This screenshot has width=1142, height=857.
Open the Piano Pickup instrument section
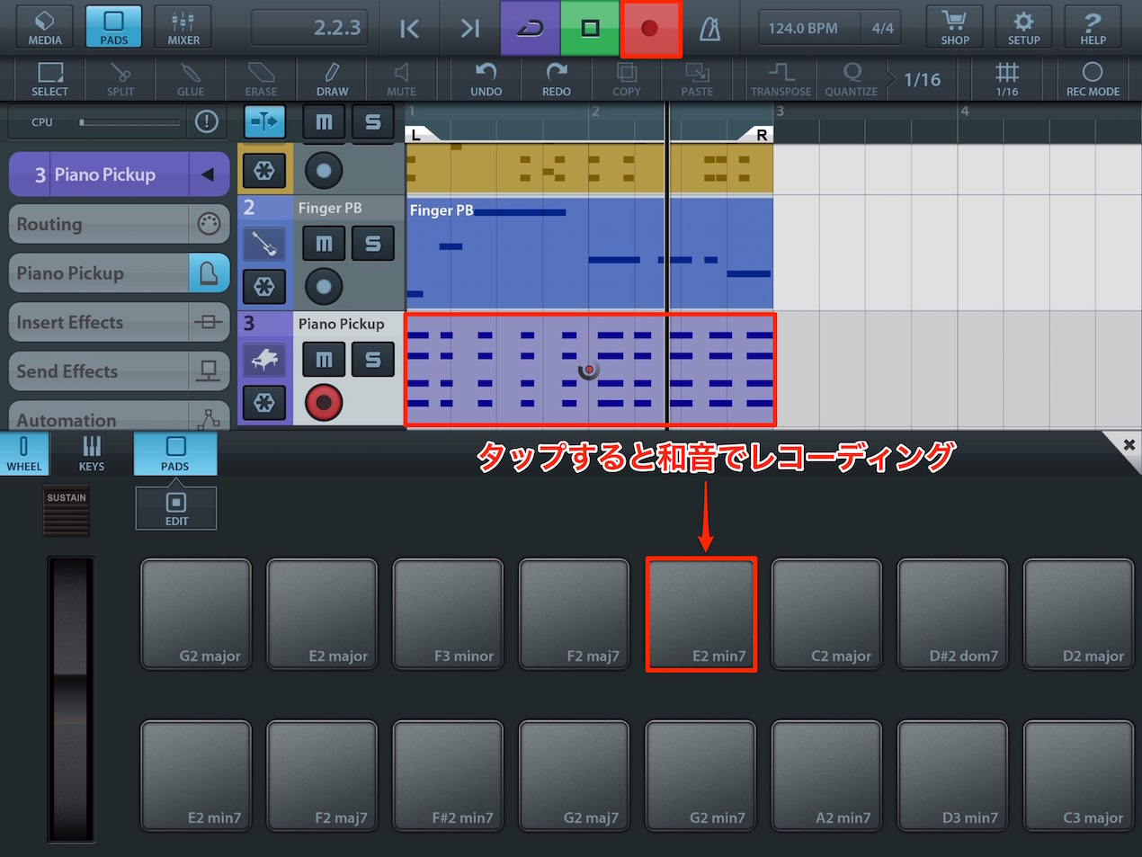119,273
